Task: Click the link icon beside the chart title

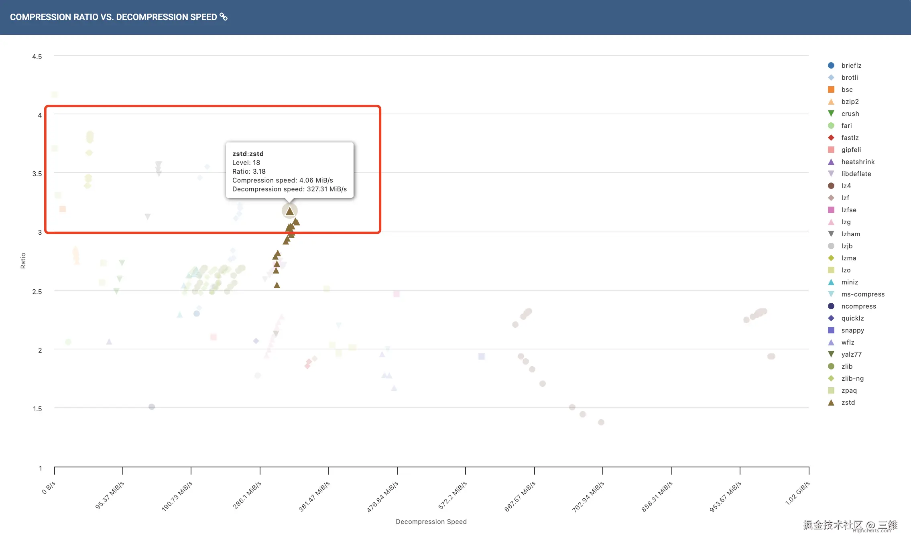Action: (224, 17)
